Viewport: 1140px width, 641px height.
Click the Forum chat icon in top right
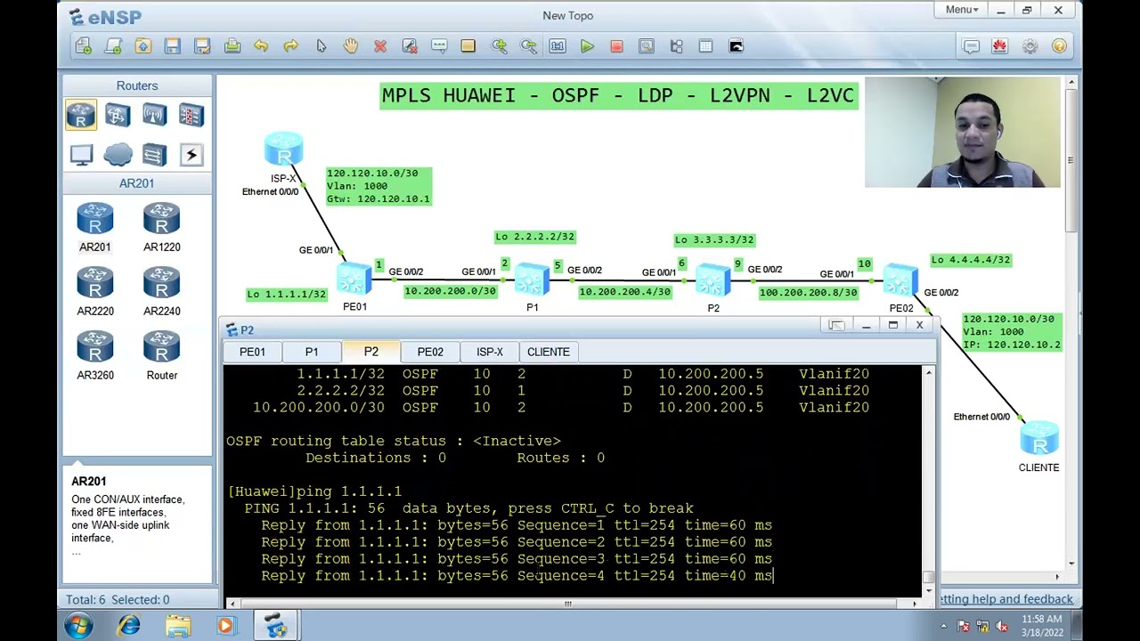pos(971,46)
